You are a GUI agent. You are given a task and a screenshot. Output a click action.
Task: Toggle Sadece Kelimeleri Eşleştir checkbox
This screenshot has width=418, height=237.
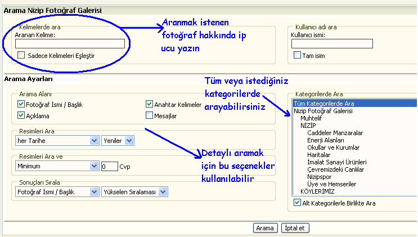pos(21,55)
